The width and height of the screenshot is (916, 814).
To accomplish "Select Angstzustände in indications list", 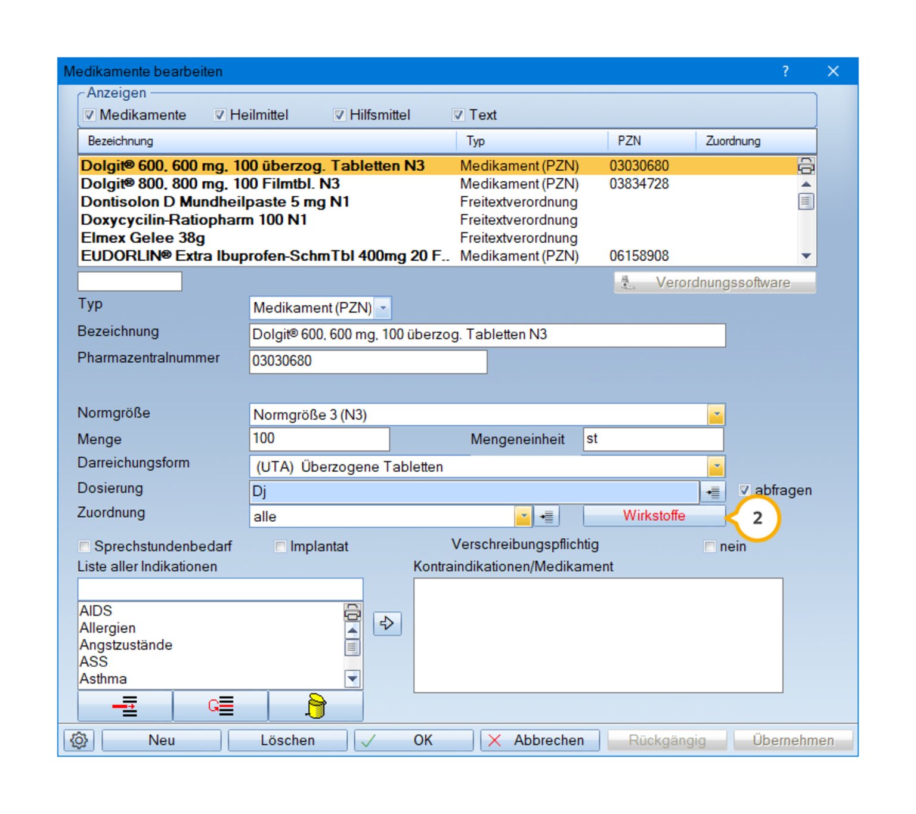I will (211, 645).
